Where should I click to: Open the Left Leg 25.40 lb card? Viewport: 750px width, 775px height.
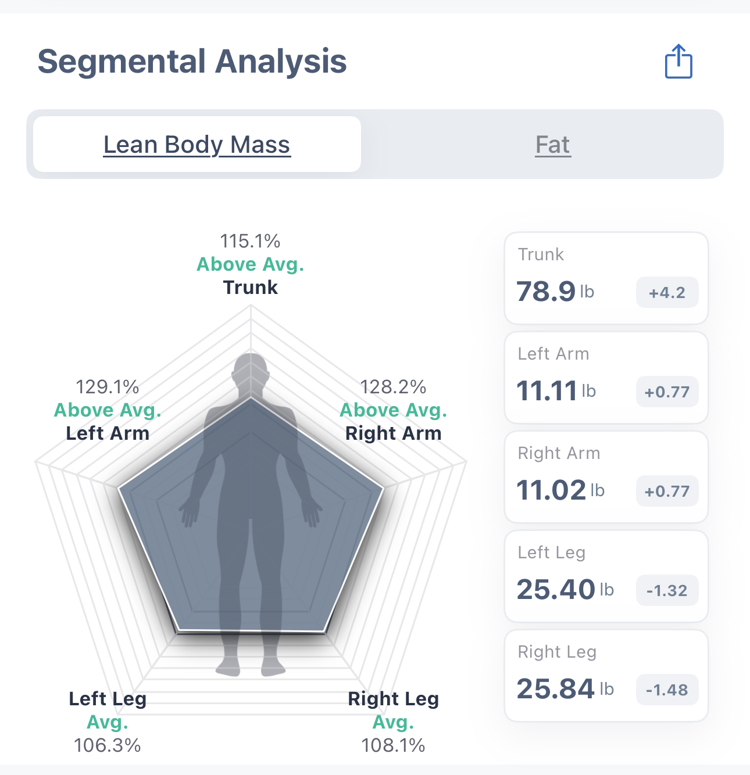[570, 576]
